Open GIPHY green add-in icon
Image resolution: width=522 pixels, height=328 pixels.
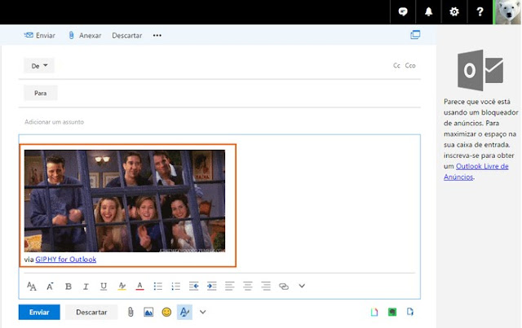(x=392, y=312)
